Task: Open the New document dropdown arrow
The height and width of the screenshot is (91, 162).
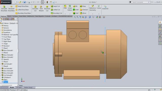Action: 18,2
